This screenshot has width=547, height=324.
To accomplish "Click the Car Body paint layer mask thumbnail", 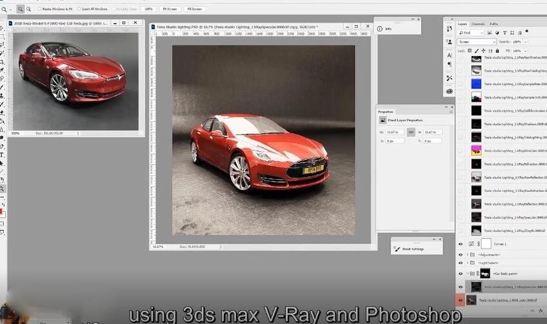I will tap(485, 274).
